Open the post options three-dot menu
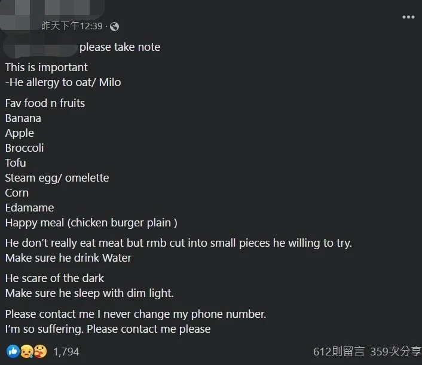Screen dimensions: 422x365 [x=408, y=17]
